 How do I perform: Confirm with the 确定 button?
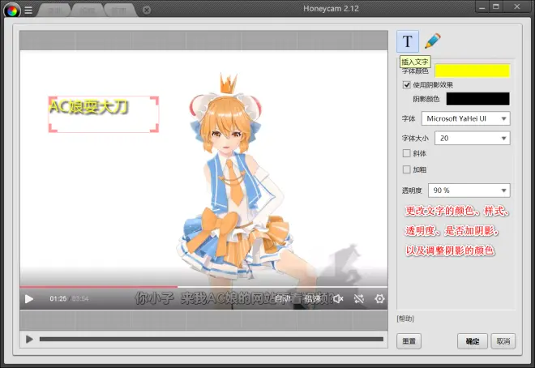click(473, 341)
